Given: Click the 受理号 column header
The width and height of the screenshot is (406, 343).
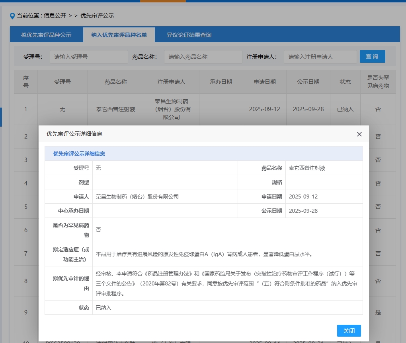Looking at the screenshot, I should [62, 82].
